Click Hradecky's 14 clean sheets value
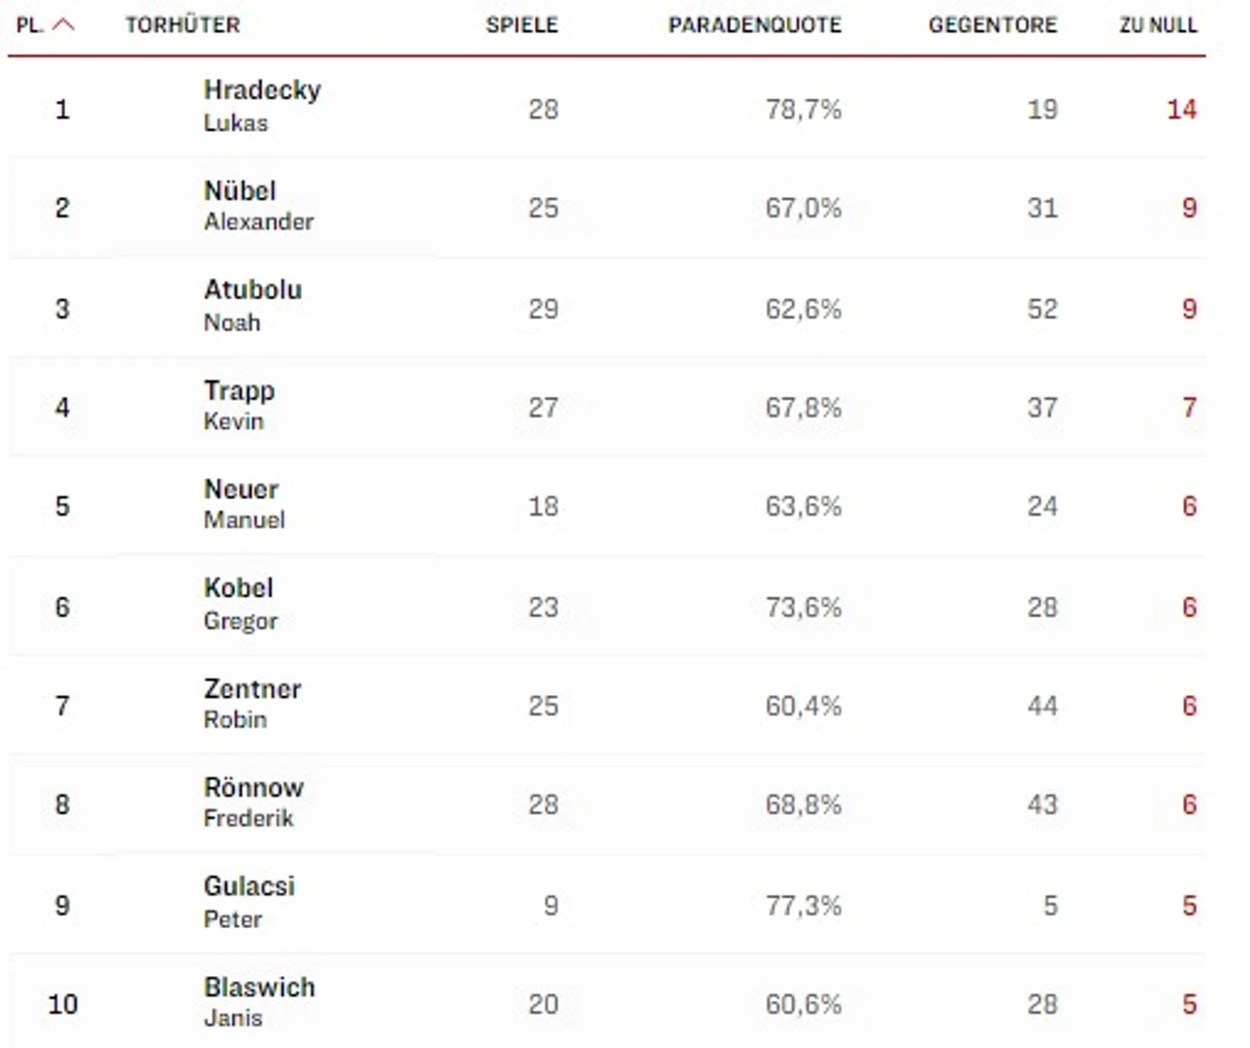 coord(1181,109)
